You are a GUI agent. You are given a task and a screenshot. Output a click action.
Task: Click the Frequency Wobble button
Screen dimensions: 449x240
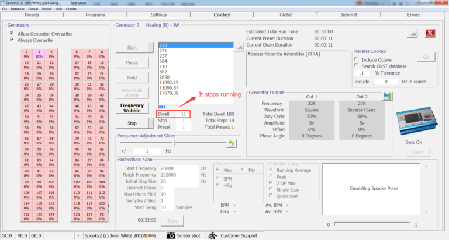click(x=132, y=108)
